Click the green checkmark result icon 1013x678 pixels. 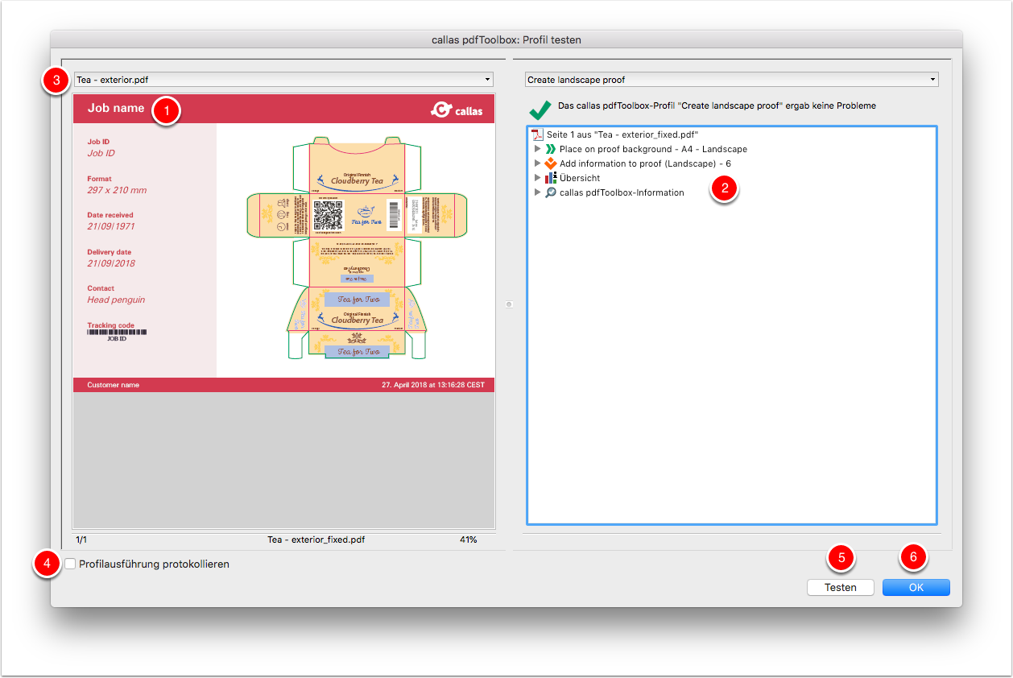tap(540, 108)
